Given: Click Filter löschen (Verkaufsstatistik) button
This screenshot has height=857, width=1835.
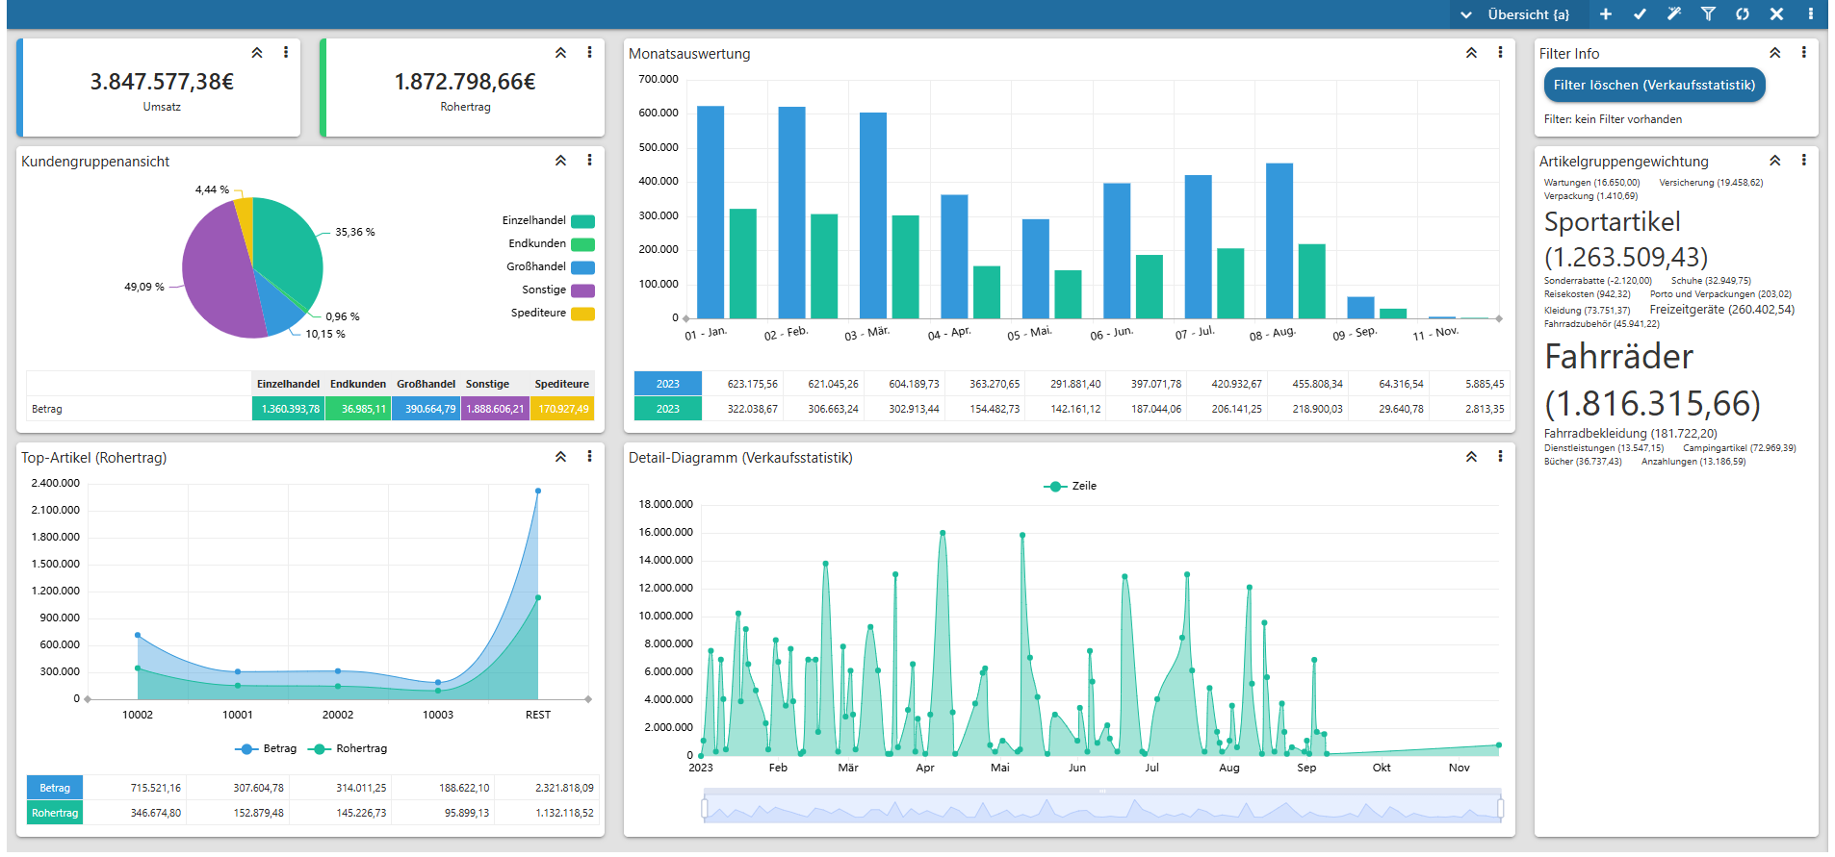Looking at the screenshot, I should pos(1654,85).
